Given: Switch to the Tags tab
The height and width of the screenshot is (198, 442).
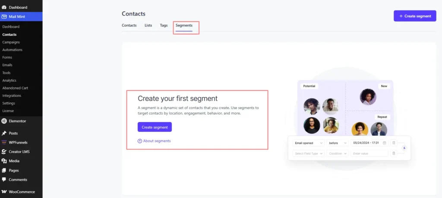Looking at the screenshot, I should coord(164,25).
